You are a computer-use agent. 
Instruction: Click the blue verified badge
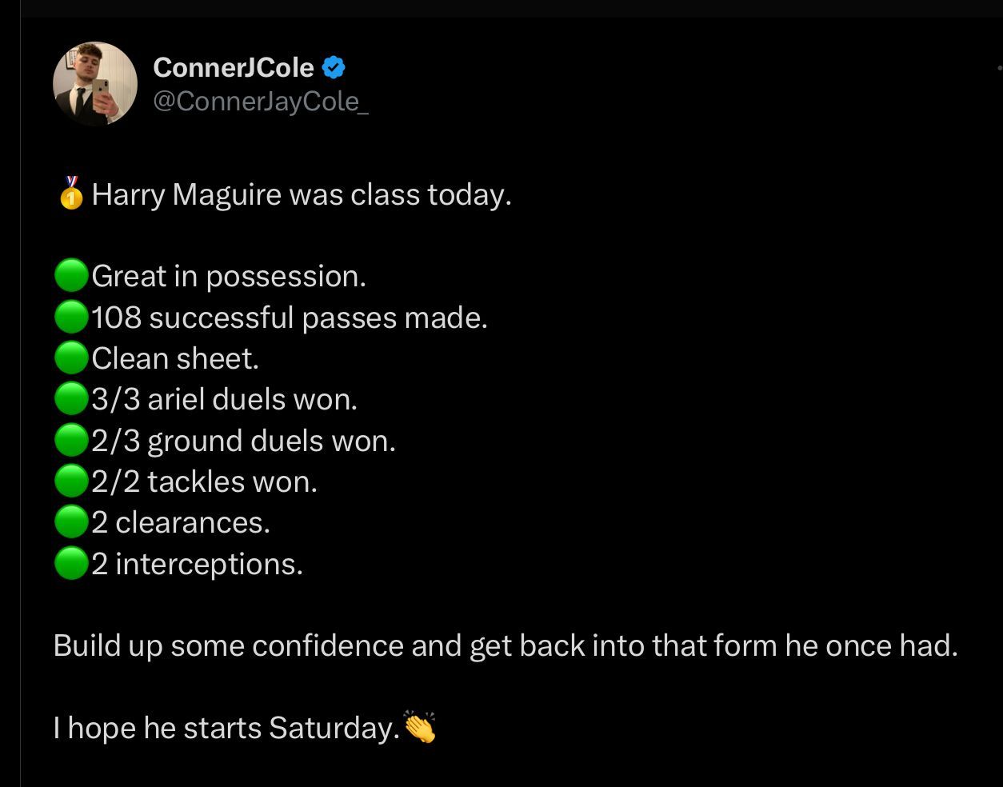pyautogui.click(x=334, y=68)
